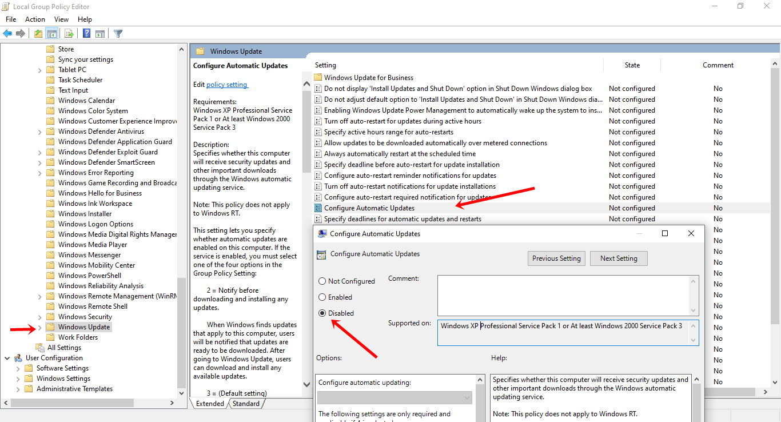781x422 pixels.
Task: Open the 'policy setting' edit link
Action: [x=227, y=85]
